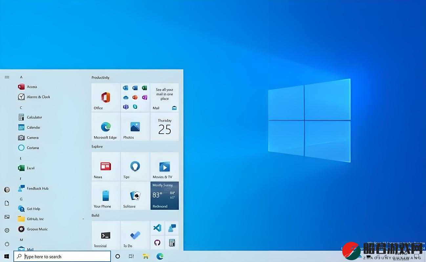
Task: Open Cortana circle on the taskbar
Action: pyautogui.click(x=117, y=256)
